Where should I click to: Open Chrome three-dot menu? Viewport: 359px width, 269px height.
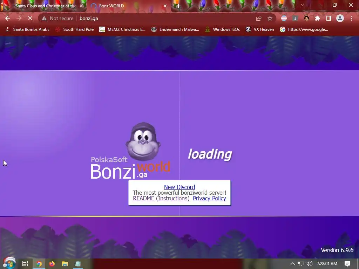click(351, 18)
